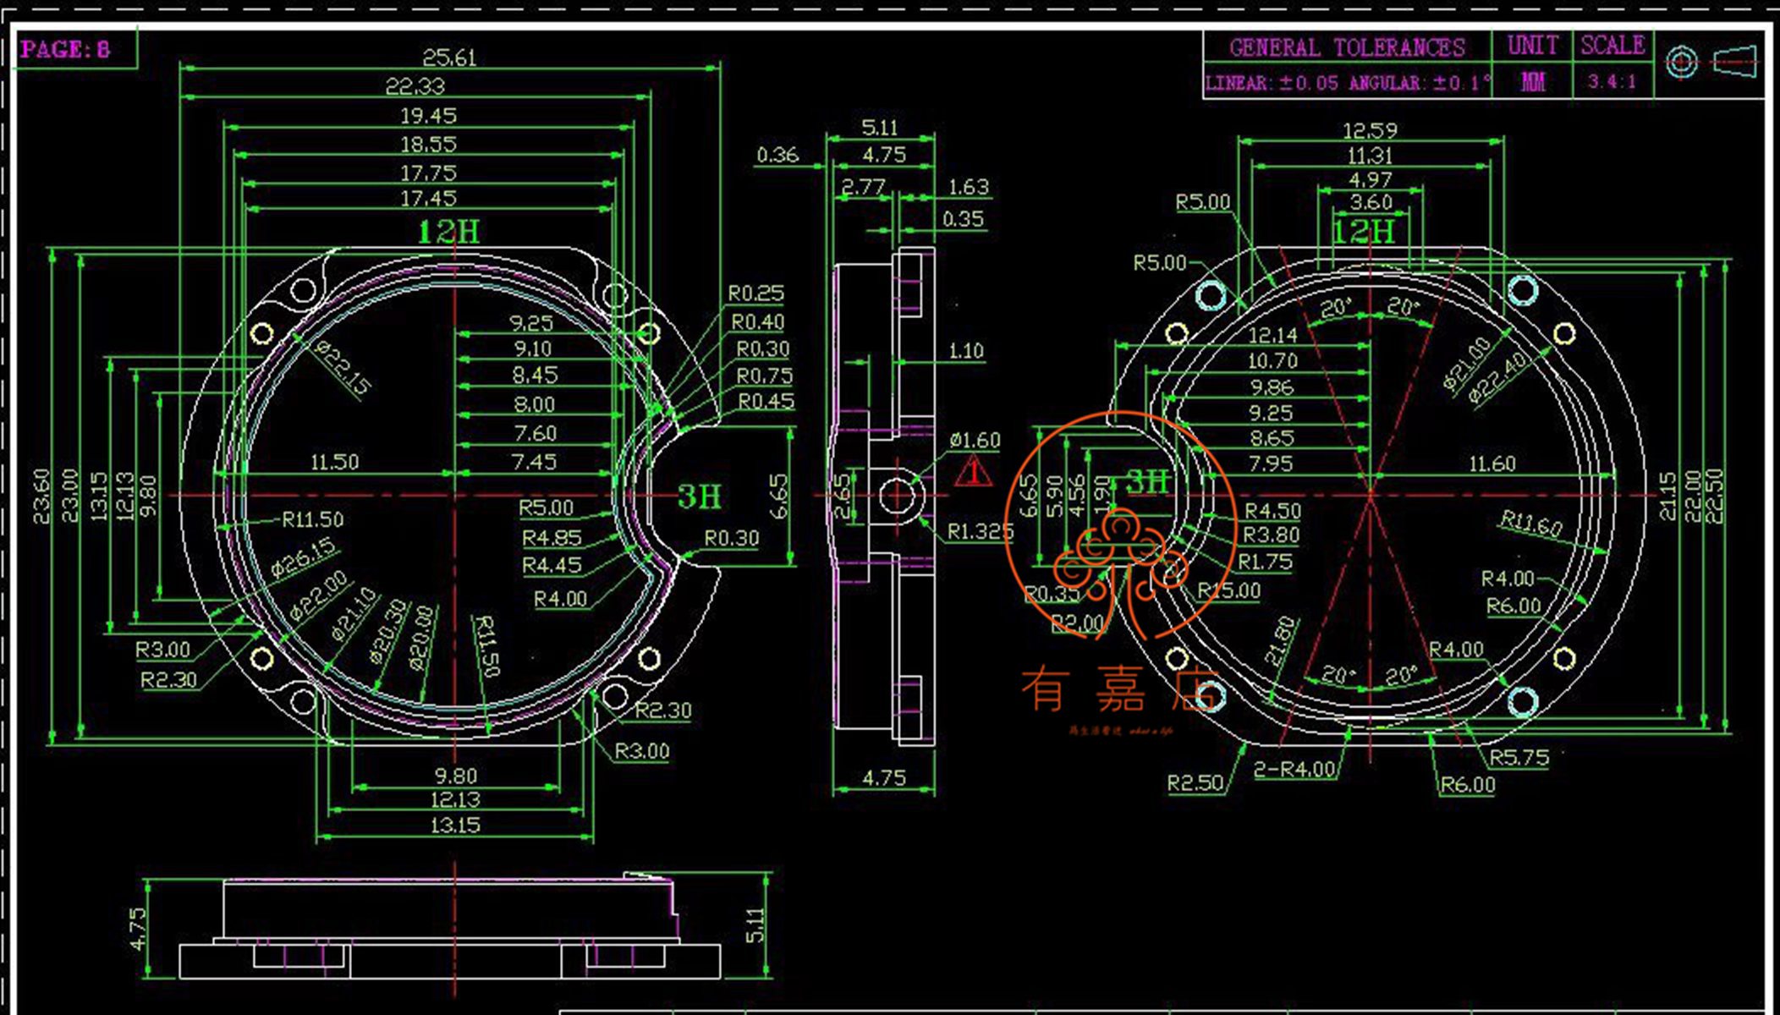This screenshot has width=1780, height=1015.
Task: Click the 23.60 vertical dimension text
Action: (41, 496)
